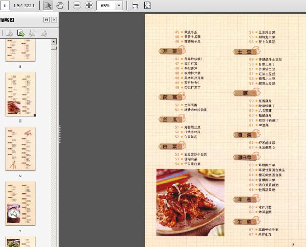306x247 pixels.
Task: Open thumbnails panel options menu arrow
Action: (54, 20)
